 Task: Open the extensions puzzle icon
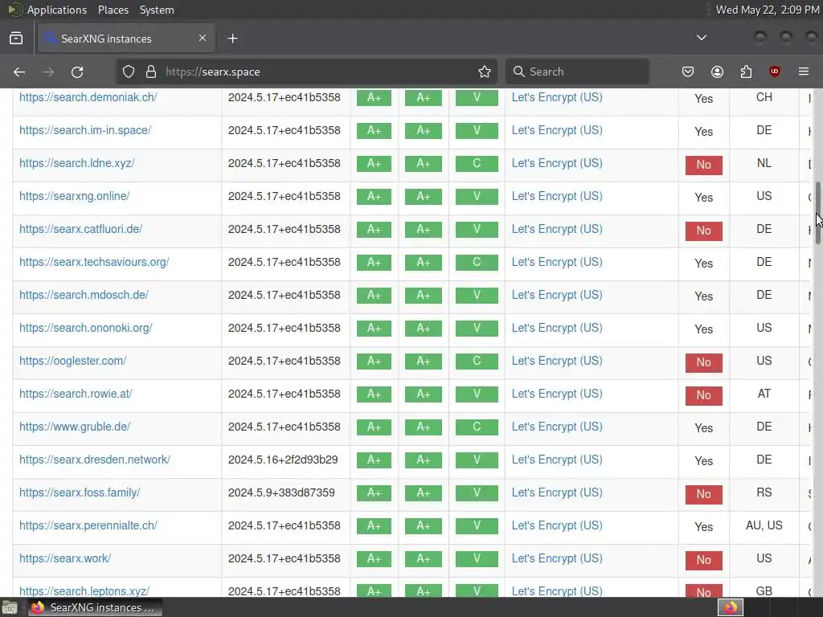click(746, 72)
